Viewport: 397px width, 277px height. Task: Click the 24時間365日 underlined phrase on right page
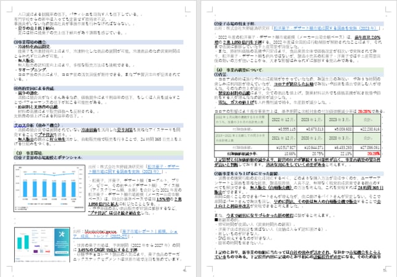coord(371,188)
